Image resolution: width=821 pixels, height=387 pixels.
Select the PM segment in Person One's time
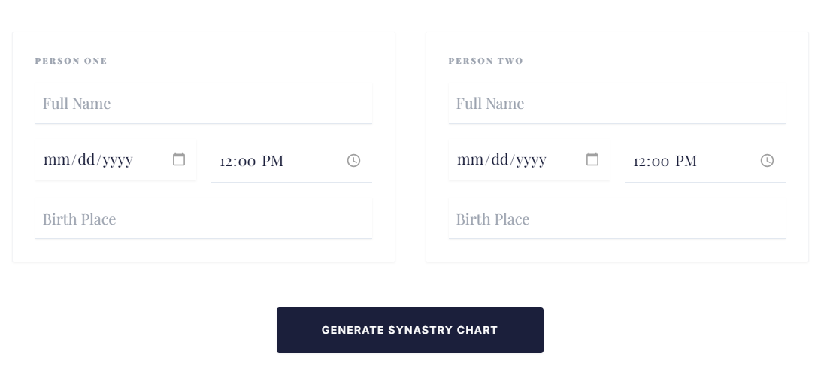tap(272, 161)
